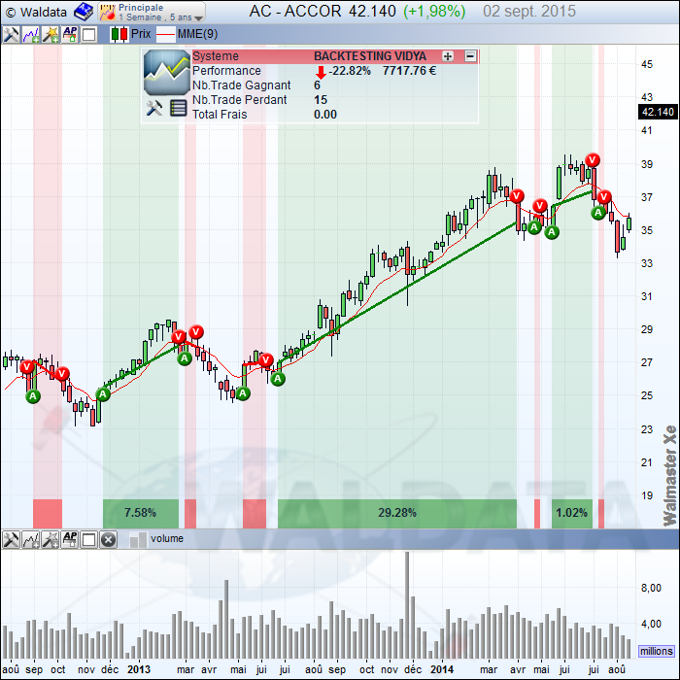Click the 42.140 current price tag on axis

pyautogui.click(x=658, y=112)
